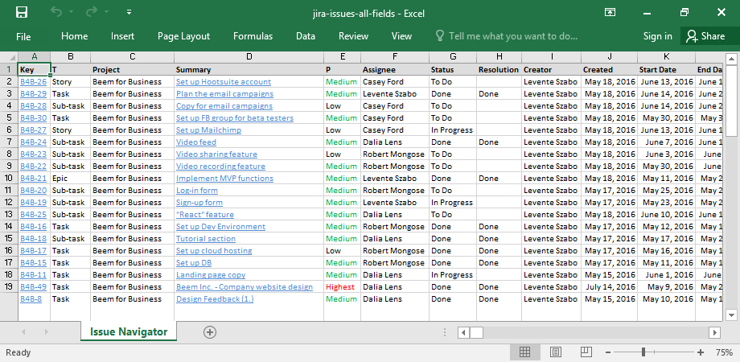Screen dimensions: 740x362
Task: Open the Review tab
Action: (x=353, y=36)
